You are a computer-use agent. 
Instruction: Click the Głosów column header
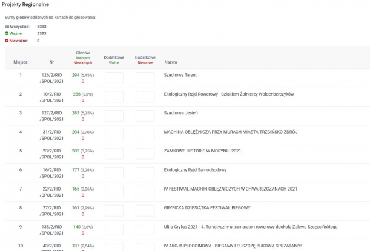coord(83,53)
